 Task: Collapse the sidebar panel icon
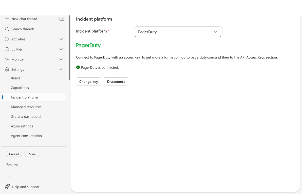click(62, 19)
